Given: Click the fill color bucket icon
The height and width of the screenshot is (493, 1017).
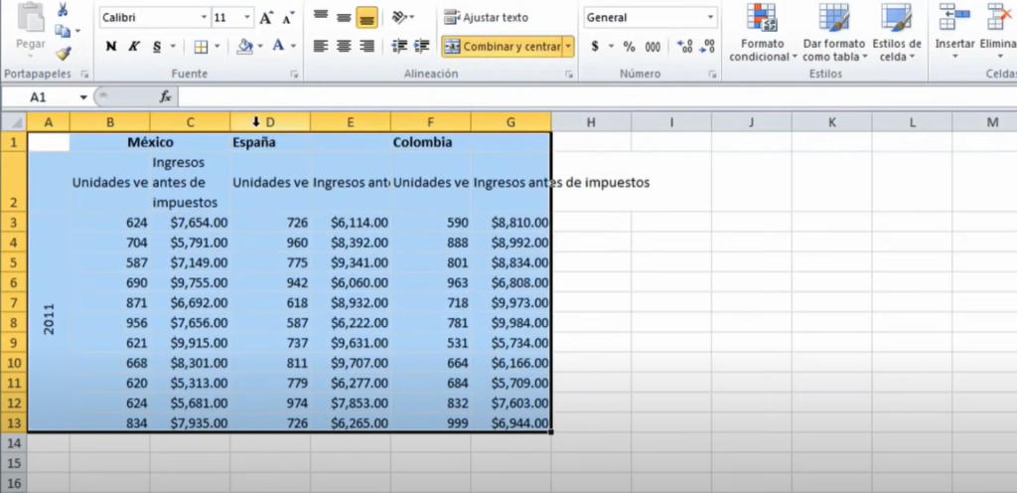Looking at the screenshot, I should [x=245, y=46].
